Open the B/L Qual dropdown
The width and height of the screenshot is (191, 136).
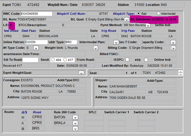coord(127,20)
